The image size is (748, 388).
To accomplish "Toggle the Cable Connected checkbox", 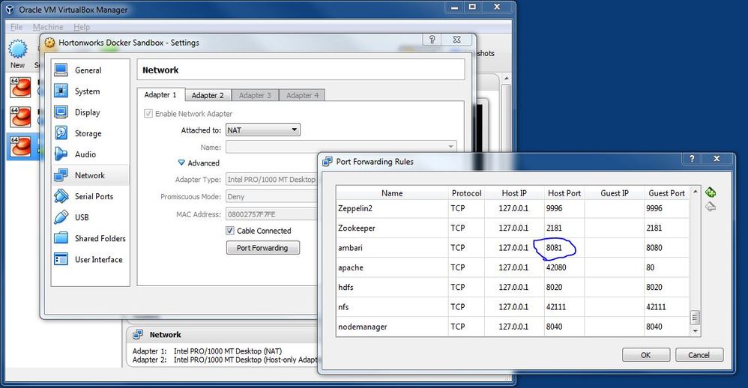I will point(230,231).
